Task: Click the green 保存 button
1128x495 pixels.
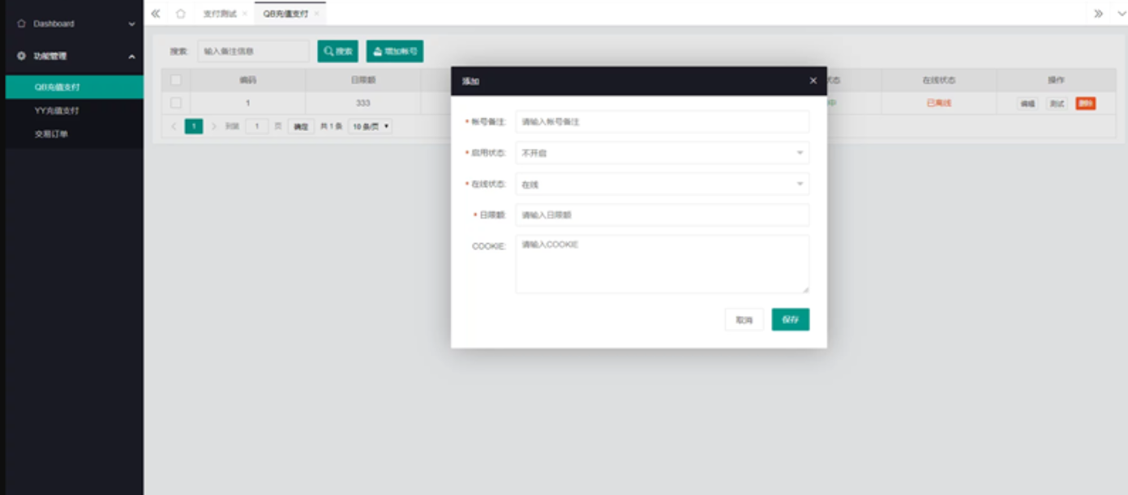Action: pos(790,320)
